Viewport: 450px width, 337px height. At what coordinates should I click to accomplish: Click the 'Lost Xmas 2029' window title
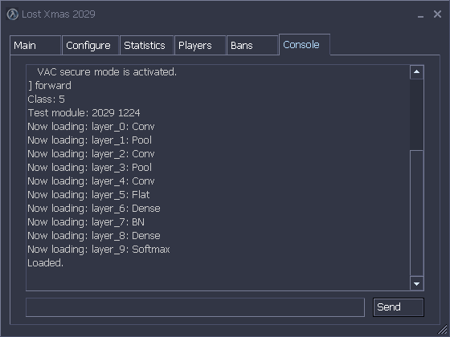(x=59, y=14)
